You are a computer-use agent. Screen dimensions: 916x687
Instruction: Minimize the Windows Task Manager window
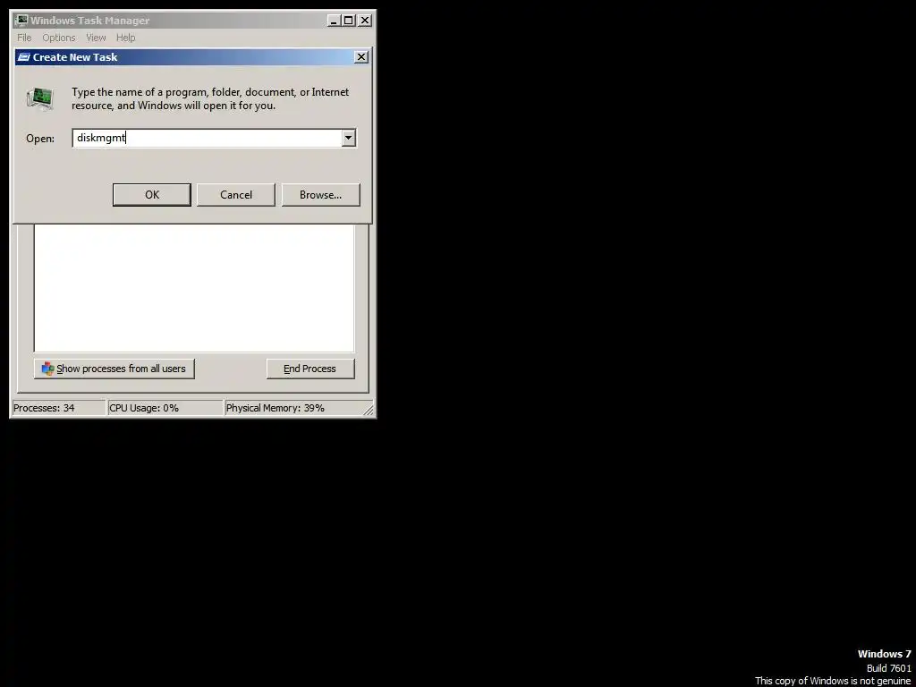click(x=334, y=21)
